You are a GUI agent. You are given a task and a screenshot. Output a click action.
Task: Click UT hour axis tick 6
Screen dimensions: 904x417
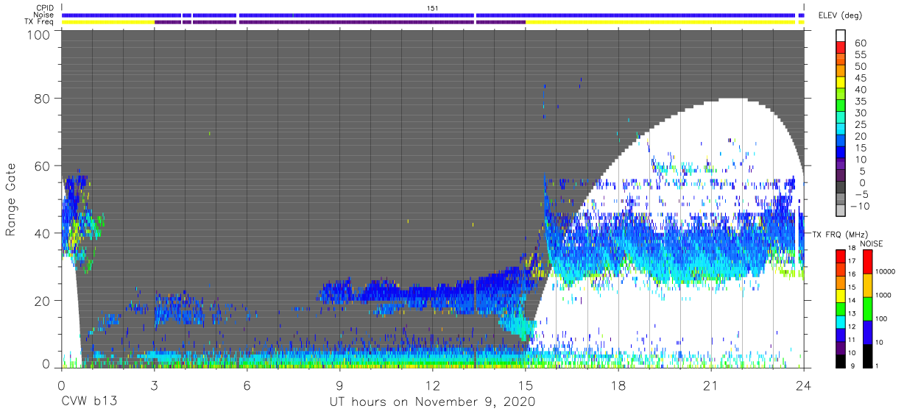coord(247,385)
